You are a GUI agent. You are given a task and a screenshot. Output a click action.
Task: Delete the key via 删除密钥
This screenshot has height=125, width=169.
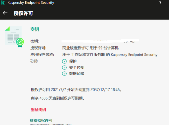pos(38,110)
